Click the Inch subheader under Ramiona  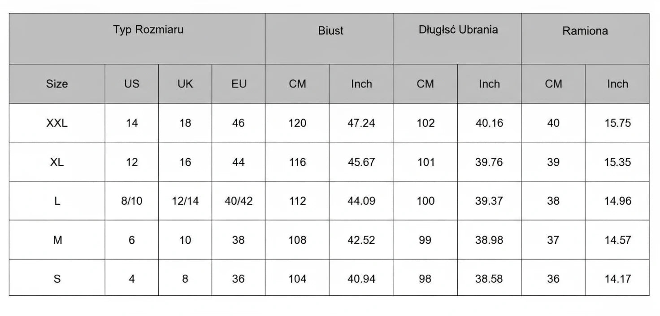point(617,84)
